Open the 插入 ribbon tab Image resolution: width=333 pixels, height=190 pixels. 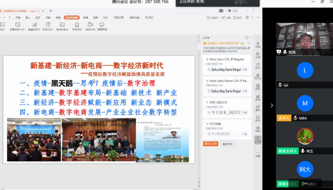pyautogui.click(x=28, y=18)
